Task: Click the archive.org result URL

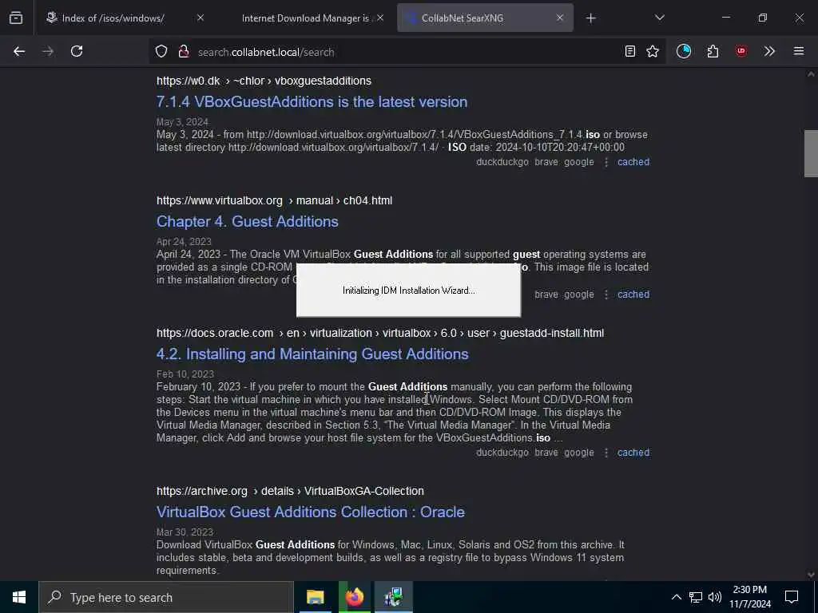Action: (290, 491)
